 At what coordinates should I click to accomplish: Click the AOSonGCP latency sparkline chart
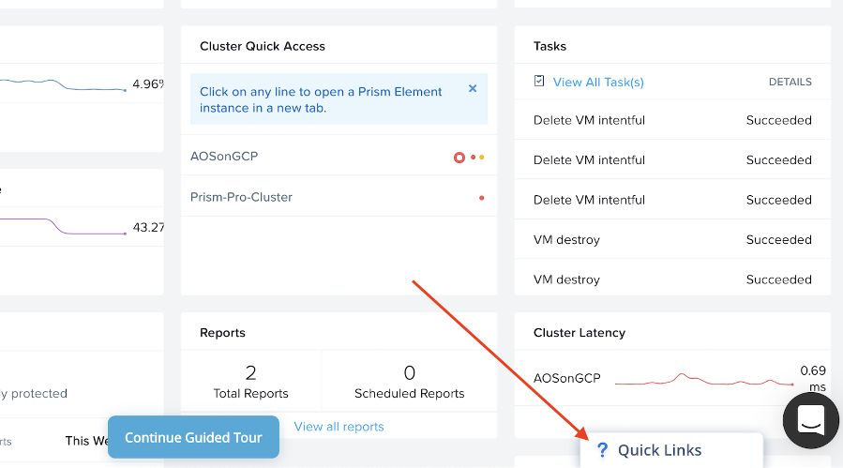point(704,379)
